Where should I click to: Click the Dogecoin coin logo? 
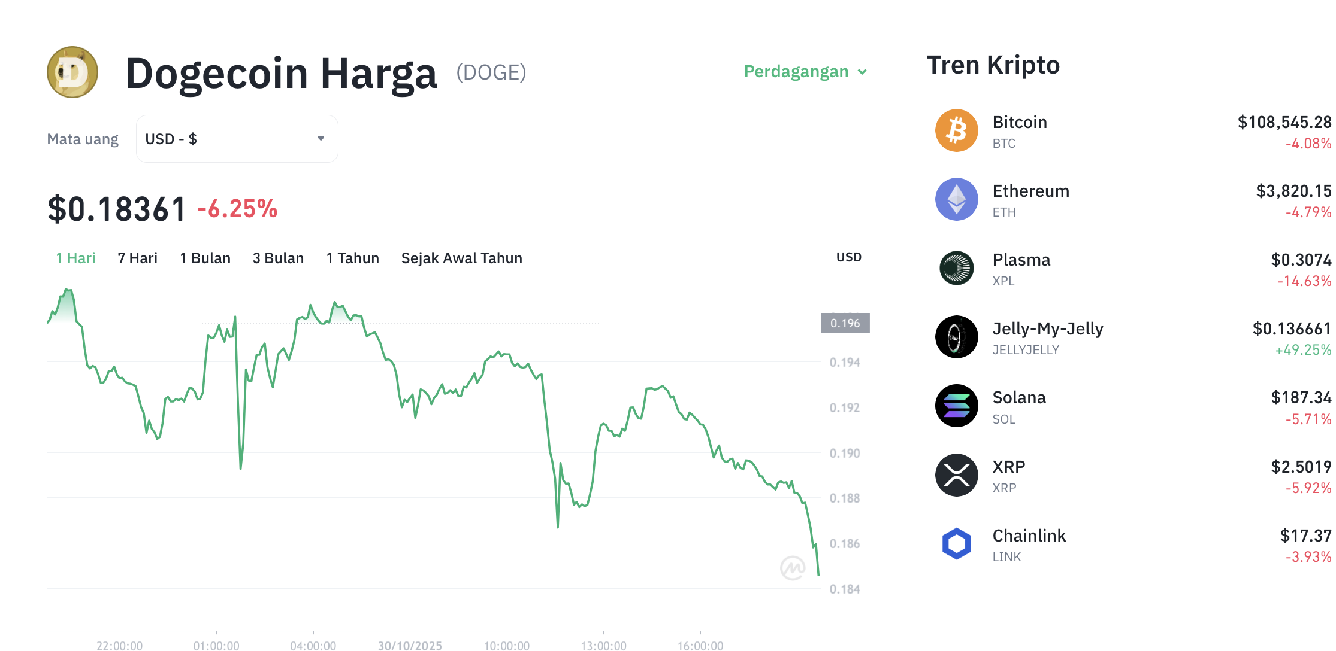(x=71, y=72)
